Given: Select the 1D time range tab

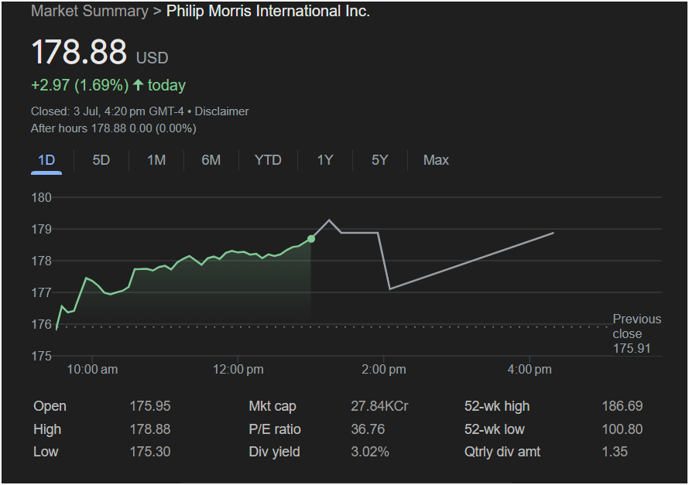Looking at the screenshot, I should 46,160.
